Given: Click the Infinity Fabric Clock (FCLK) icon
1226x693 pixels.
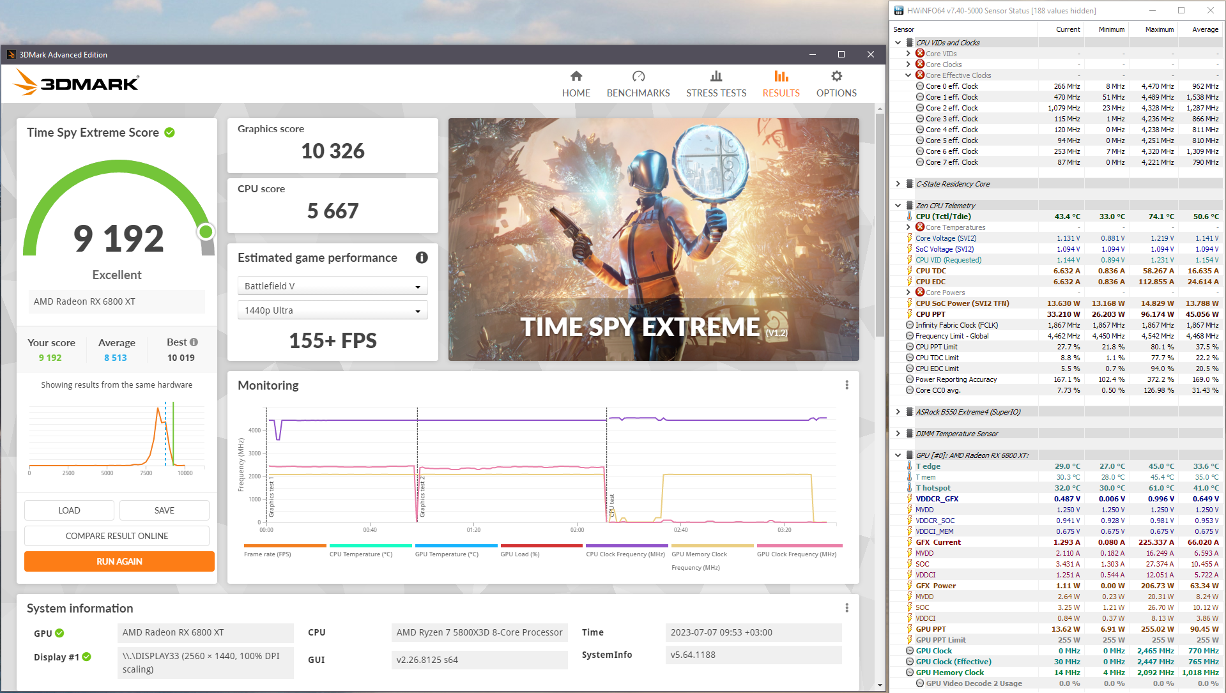Looking at the screenshot, I should (x=910, y=325).
